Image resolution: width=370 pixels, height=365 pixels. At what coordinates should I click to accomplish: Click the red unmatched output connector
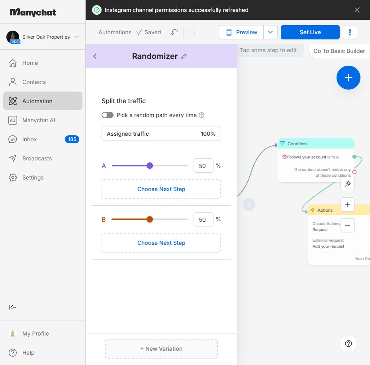pos(354,172)
